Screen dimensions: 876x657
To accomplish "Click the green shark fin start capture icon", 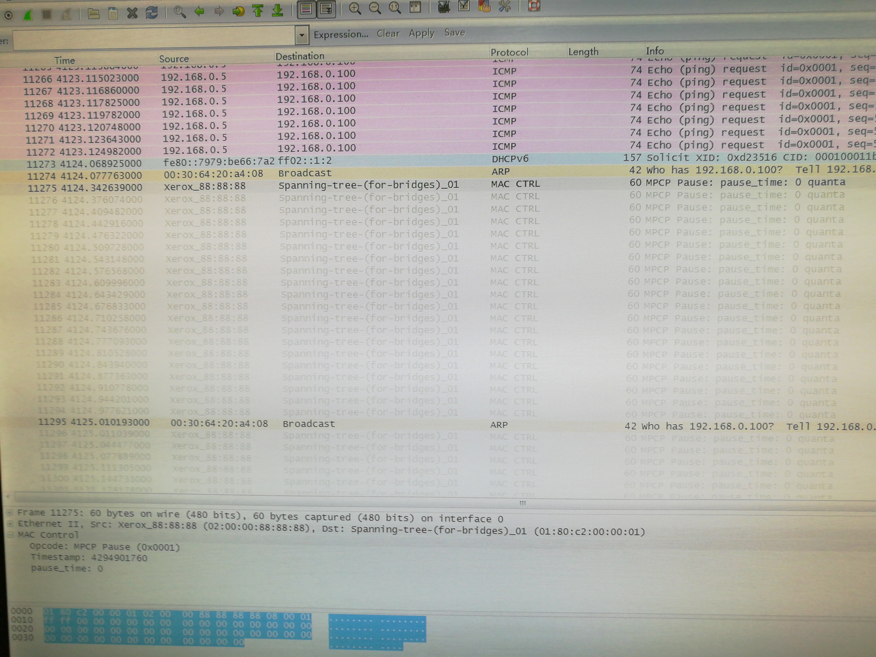I will [28, 16].
